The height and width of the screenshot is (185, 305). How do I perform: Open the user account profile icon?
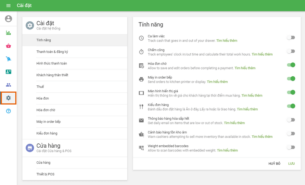[8, 19]
